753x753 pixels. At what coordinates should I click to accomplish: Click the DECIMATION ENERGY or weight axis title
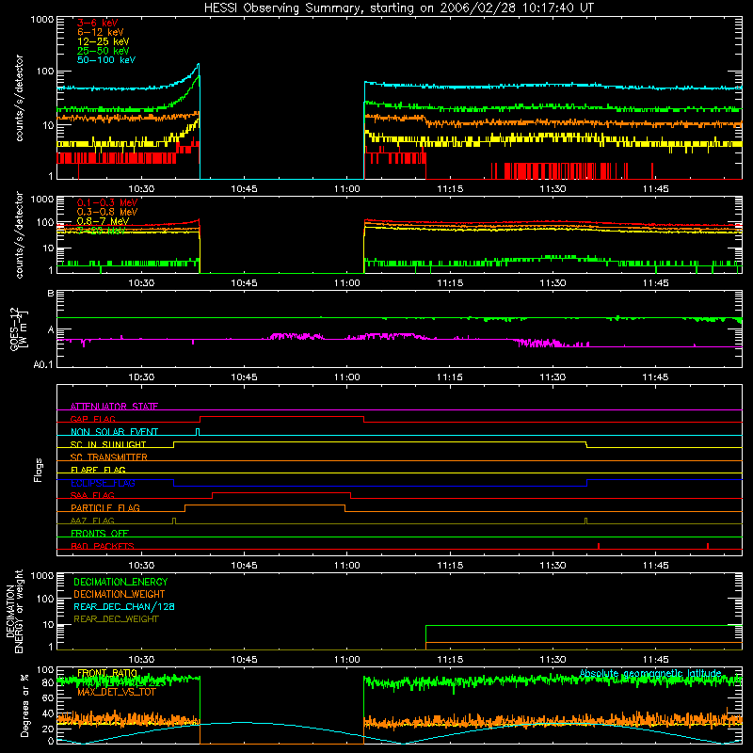pyautogui.click(x=14, y=611)
